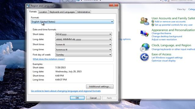Click shield icon beside Add or remove user accounts

tap(153, 21)
